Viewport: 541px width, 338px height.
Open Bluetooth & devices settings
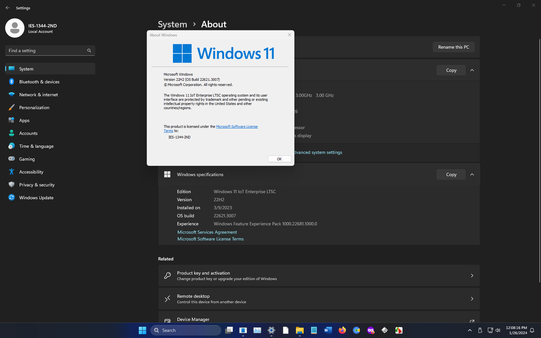(x=50, y=82)
